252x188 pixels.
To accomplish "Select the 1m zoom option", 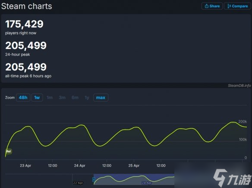I will 50,98.
